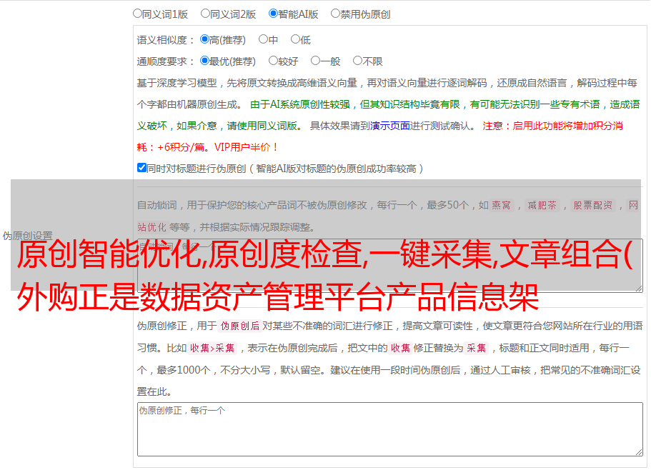Choose the 智能AI版 radio option
Image resolution: width=651 pixels, height=470 pixels.
click(x=273, y=14)
